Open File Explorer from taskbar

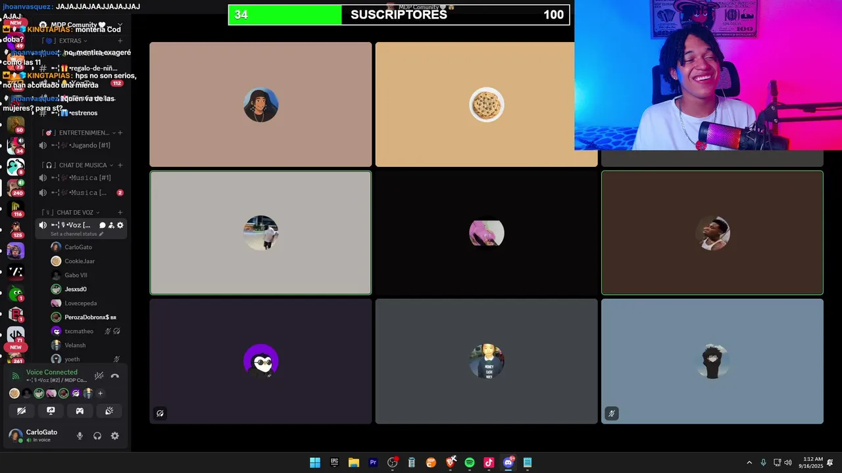(x=353, y=462)
